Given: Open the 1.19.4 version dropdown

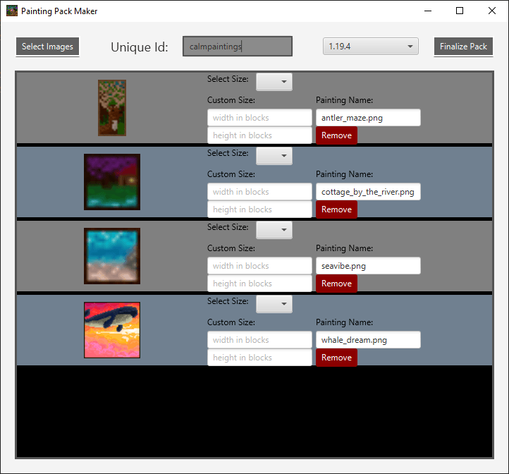Looking at the screenshot, I should (x=371, y=47).
